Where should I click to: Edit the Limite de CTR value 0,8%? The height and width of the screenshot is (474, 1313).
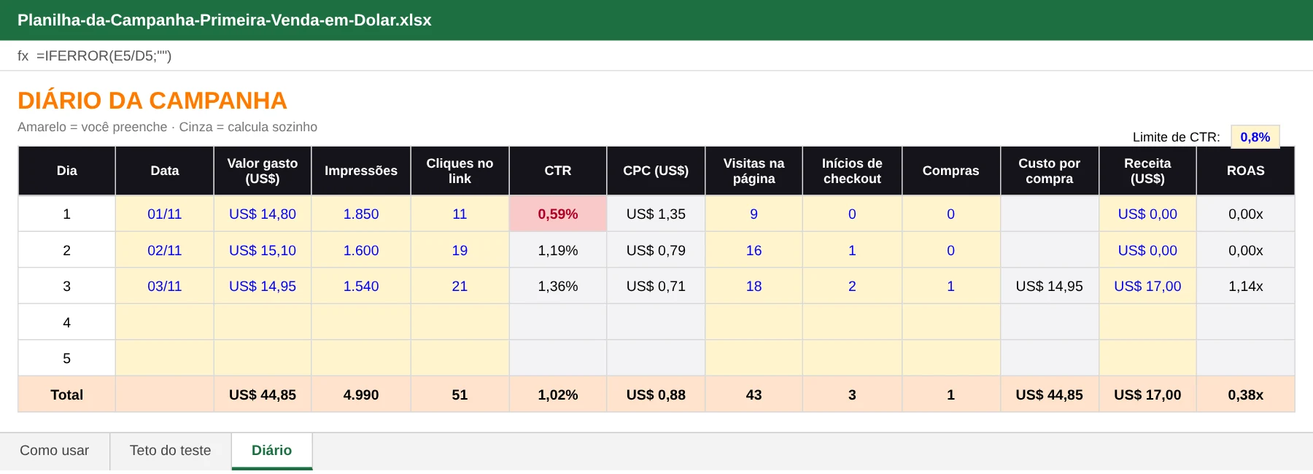pos(1255,137)
